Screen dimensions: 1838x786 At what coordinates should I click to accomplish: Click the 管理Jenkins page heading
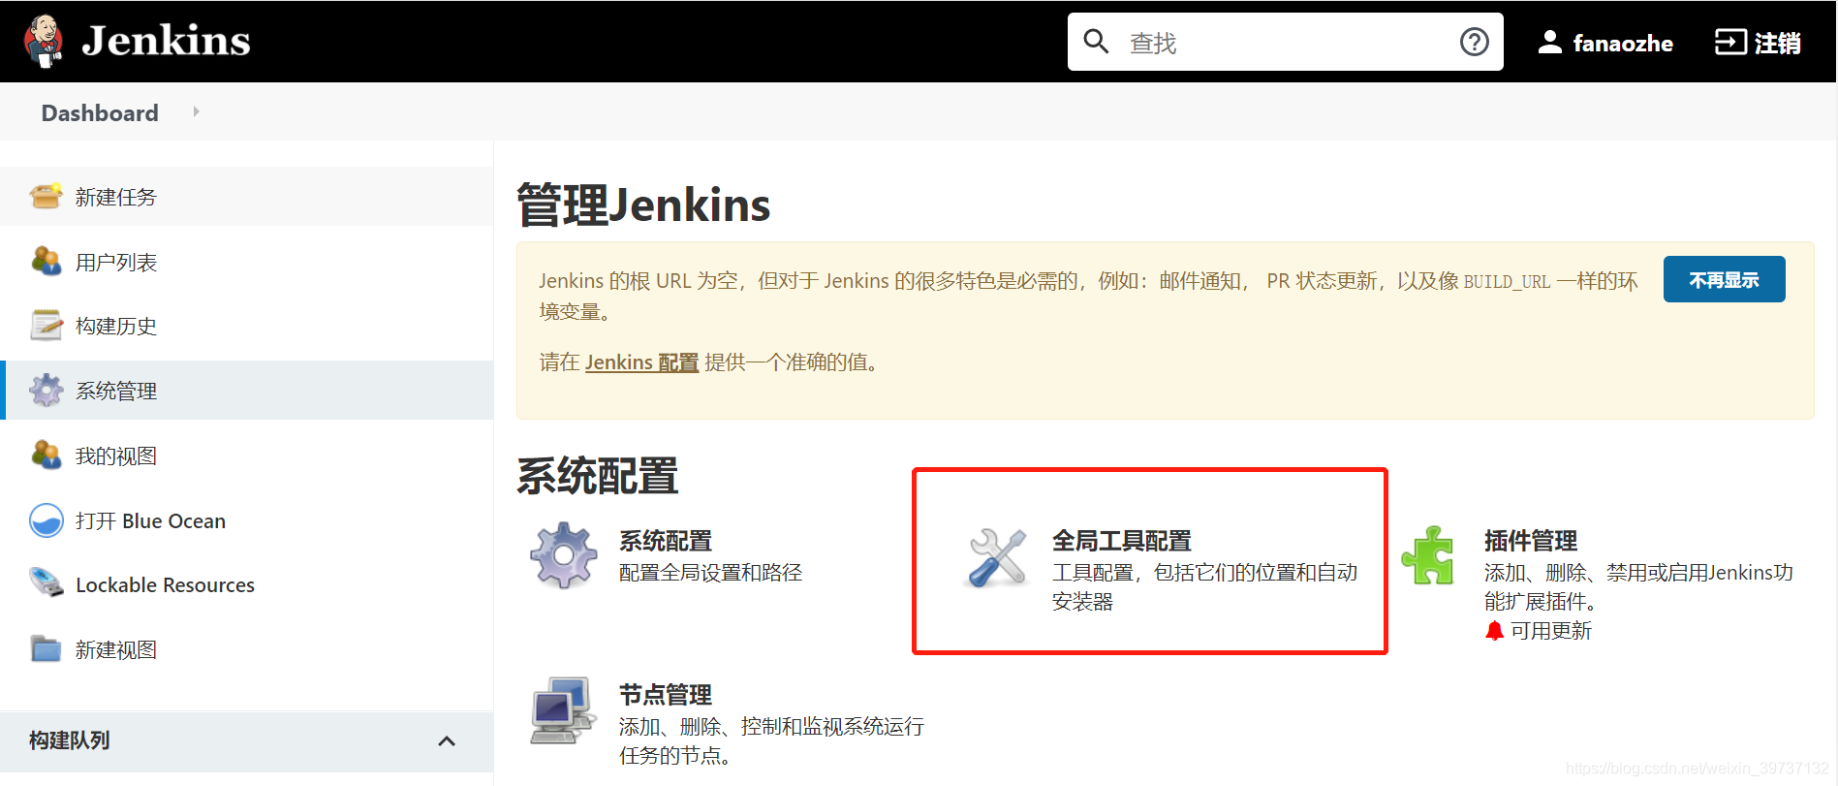tap(643, 205)
